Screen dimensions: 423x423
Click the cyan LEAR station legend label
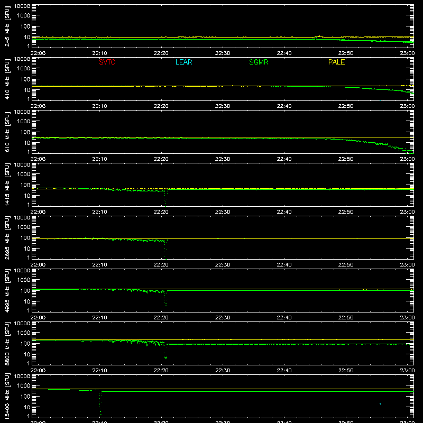click(x=183, y=62)
